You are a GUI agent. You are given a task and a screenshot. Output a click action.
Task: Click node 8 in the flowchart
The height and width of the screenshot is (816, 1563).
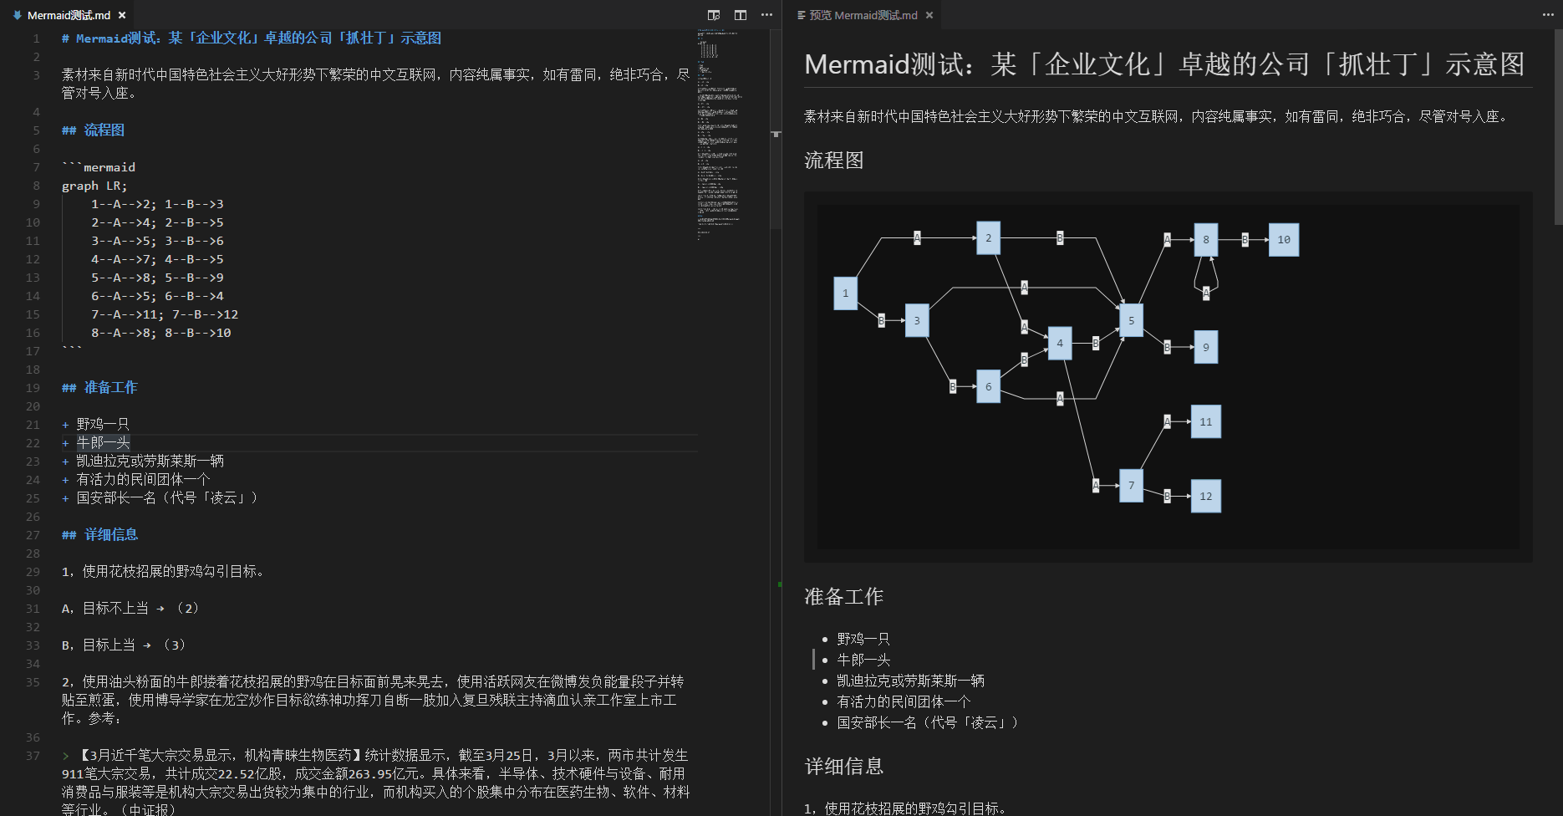[x=1205, y=240]
